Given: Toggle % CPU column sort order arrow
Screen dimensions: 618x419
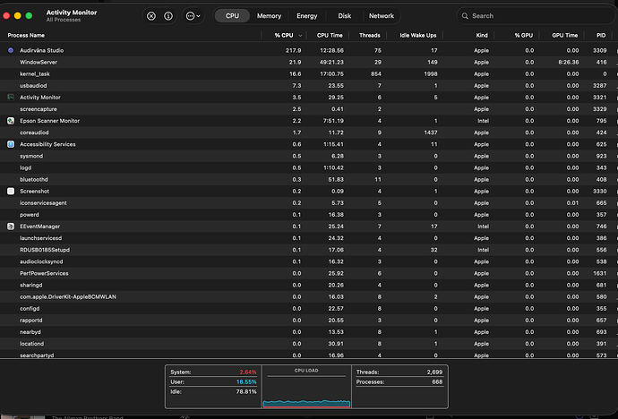Looking at the screenshot, I should 300,36.
